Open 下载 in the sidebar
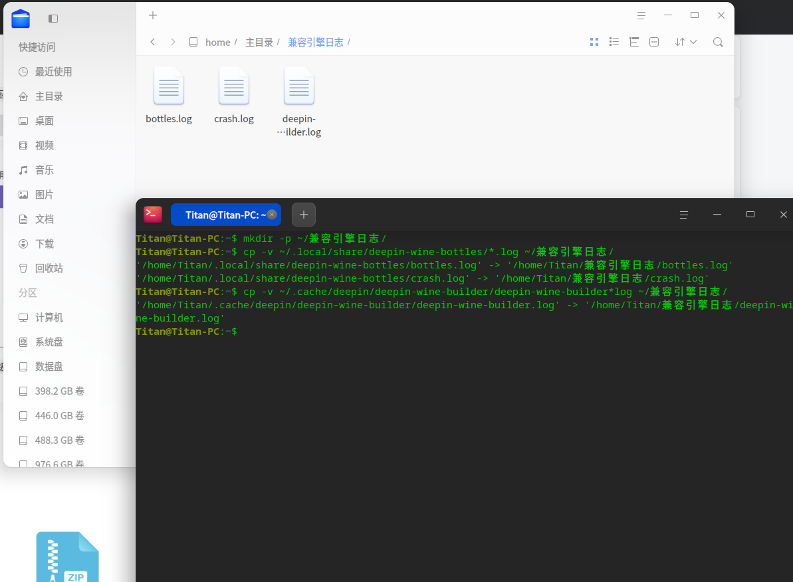This screenshot has height=582, width=793. point(45,244)
